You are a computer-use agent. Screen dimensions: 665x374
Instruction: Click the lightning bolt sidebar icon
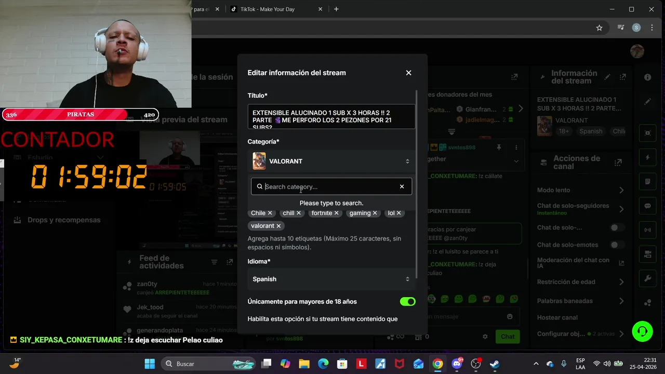point(648,157)
